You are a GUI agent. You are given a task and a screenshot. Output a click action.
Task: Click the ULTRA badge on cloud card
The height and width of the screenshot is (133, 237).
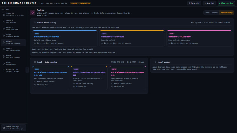[171, 33]
